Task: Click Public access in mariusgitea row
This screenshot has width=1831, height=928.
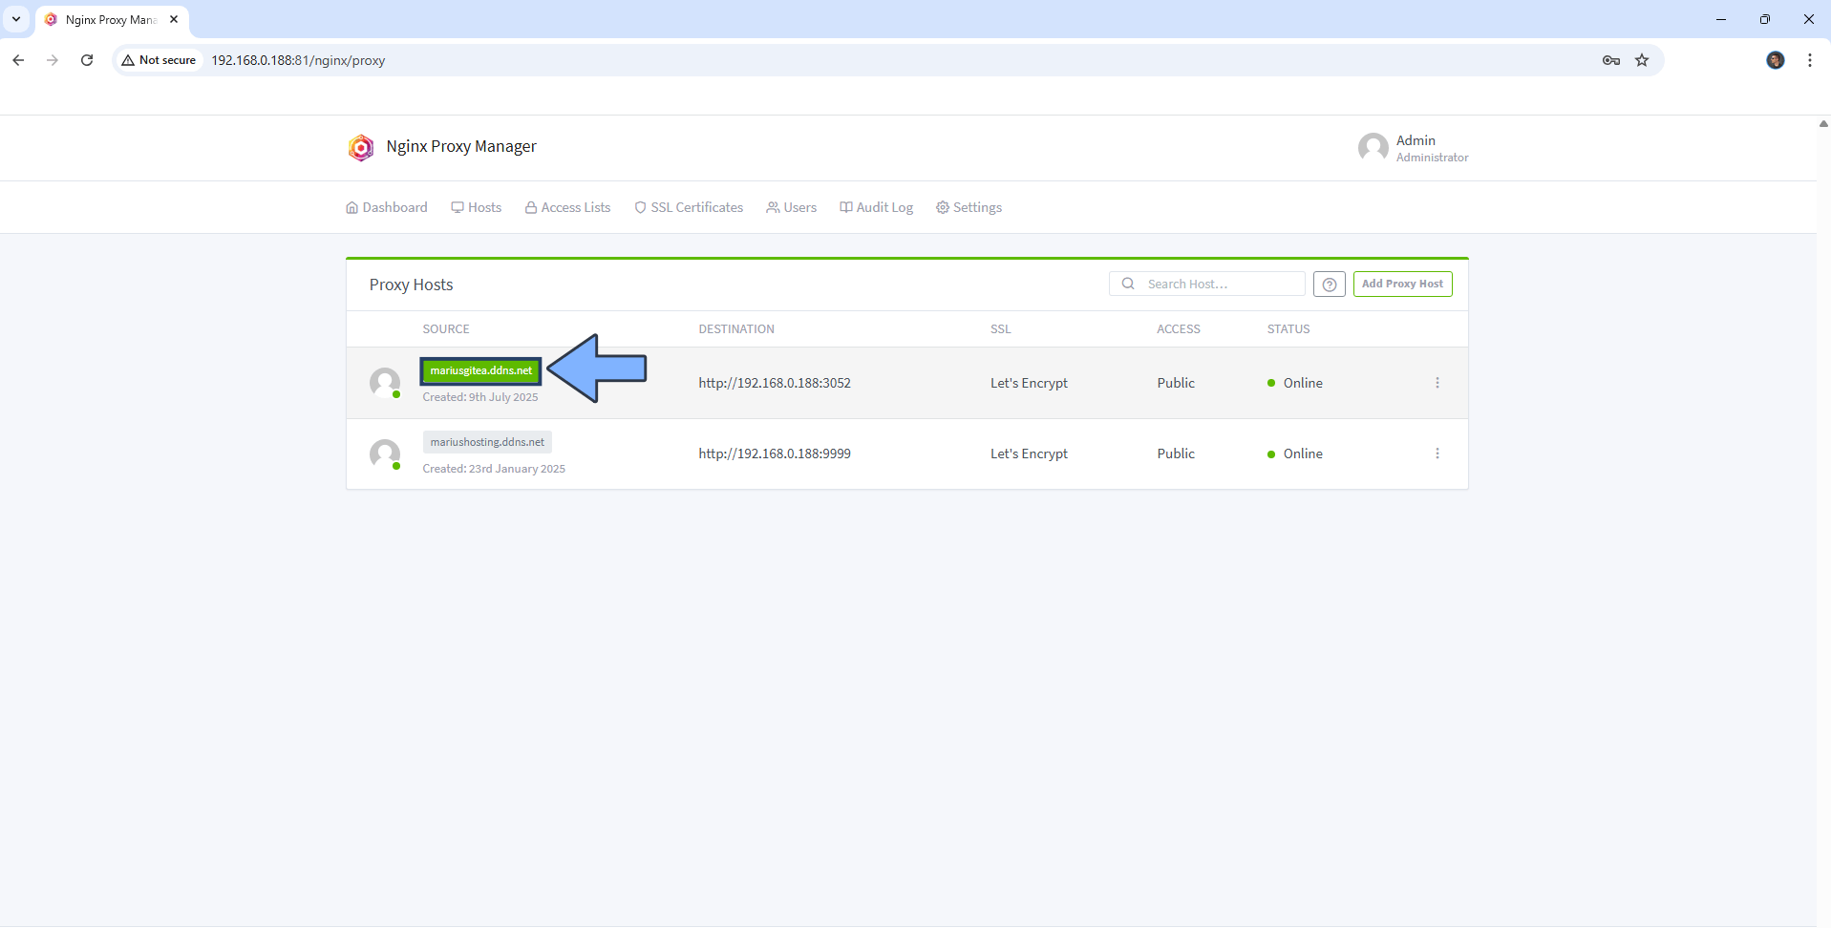Action: 1176,383
